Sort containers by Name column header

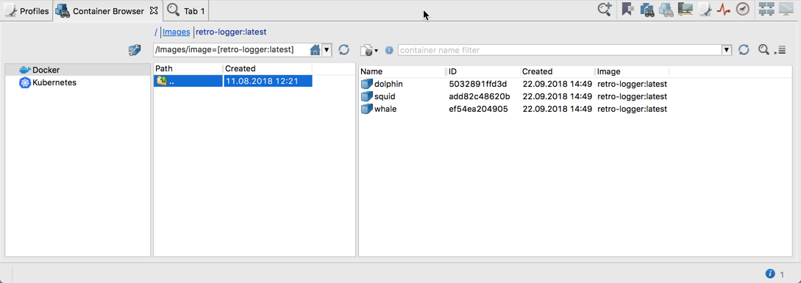402,71
